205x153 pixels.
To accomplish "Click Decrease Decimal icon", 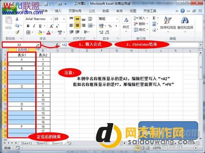I will point(107,32).
